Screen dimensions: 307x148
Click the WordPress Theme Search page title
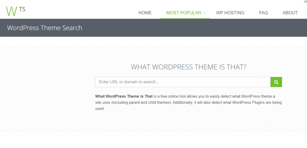point(45,28)
